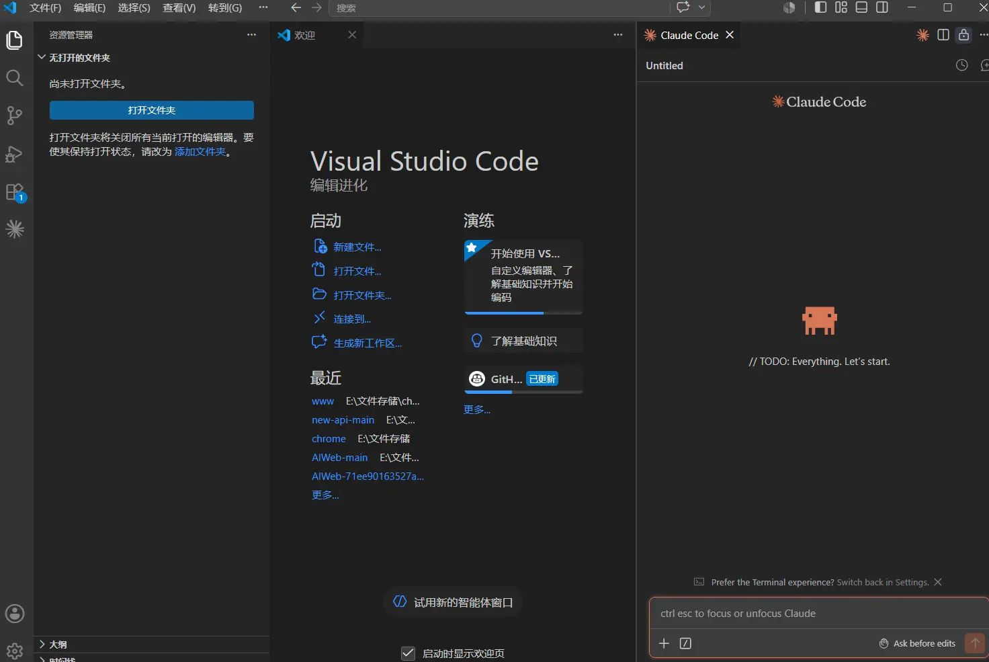Toggle the editor group lock

click(964, 35)
